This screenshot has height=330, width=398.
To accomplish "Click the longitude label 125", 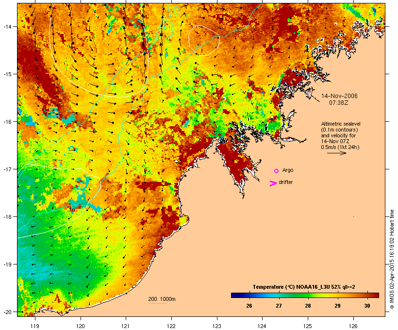I will click(308, 326).
